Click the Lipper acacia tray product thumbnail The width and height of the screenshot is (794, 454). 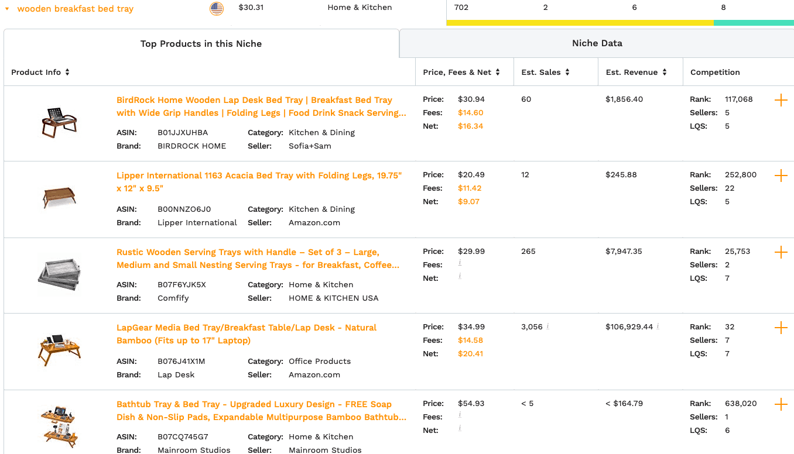[60, 197]
